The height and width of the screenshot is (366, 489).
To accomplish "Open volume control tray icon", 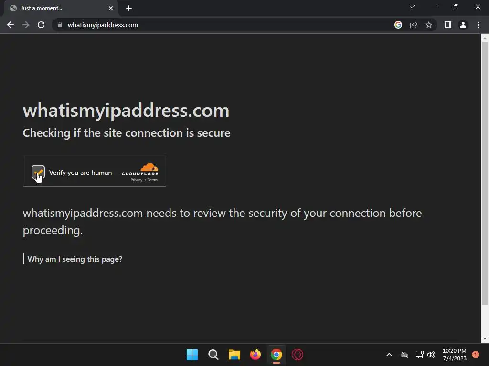I will (x=431, y=355).
